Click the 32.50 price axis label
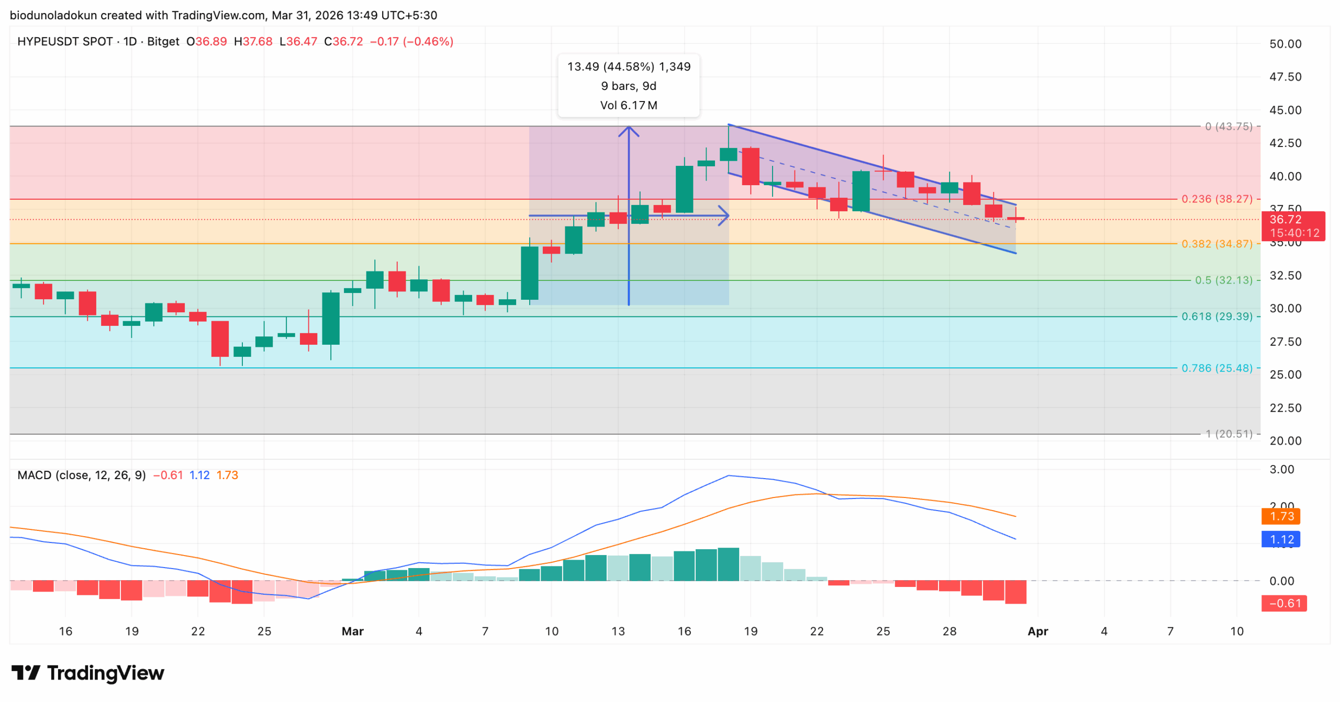Viewport: 1340px width, 702px height. pyautogui.click(x=1285, y=276)
